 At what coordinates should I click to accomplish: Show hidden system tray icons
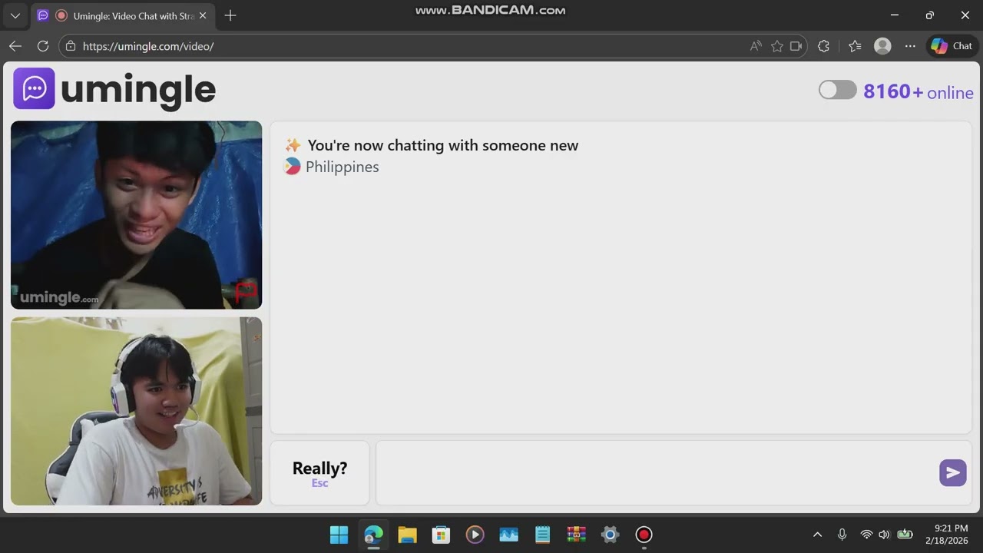click(x=817, y=535)
